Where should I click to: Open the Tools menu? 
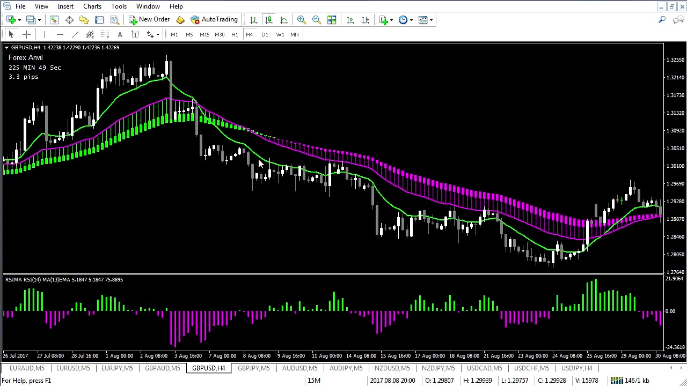[119, 6]
